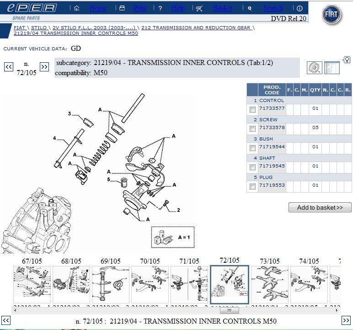Click the Home house icon in top bar
Screen dimensions: 353x330
click(76, 8)
